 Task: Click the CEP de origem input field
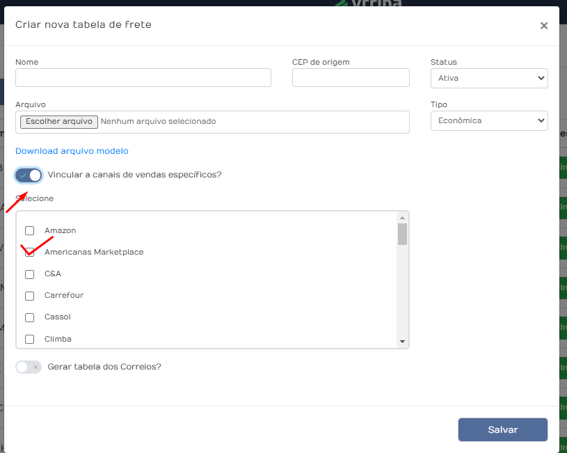(351, 77)
